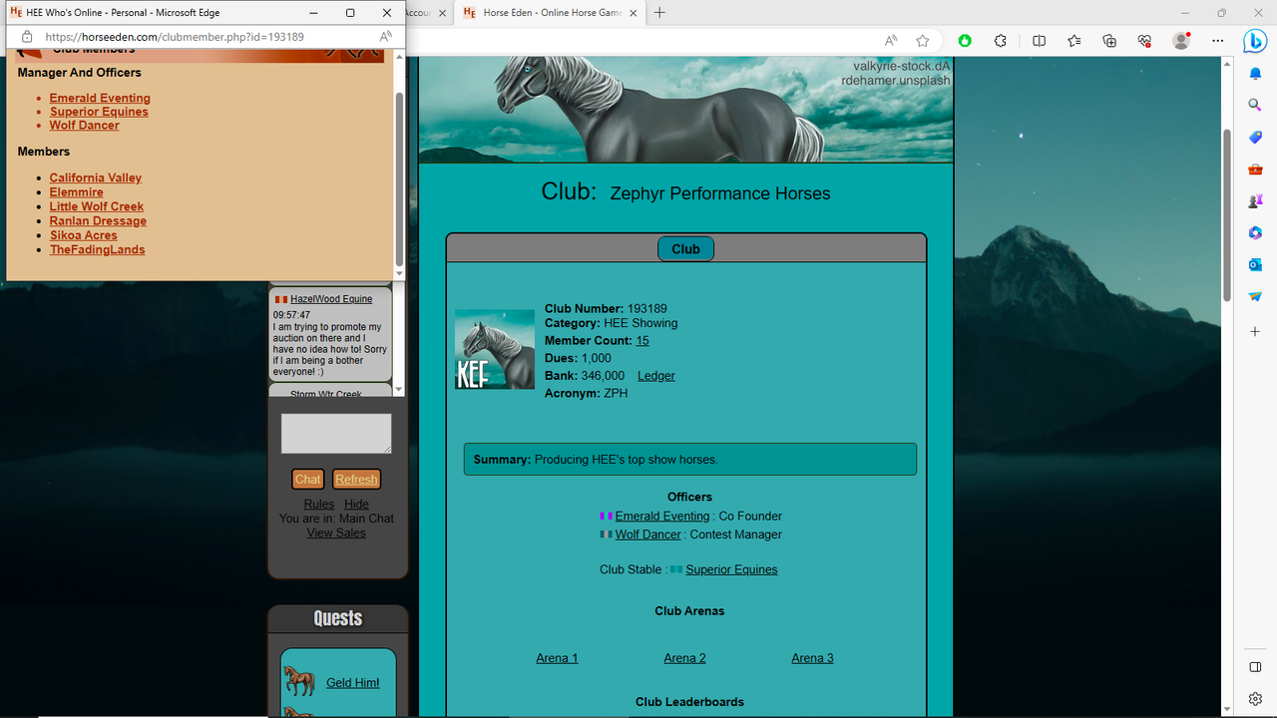Click the lock site-info icon in popup window
1277x718 pixels.
coord(28,37)
